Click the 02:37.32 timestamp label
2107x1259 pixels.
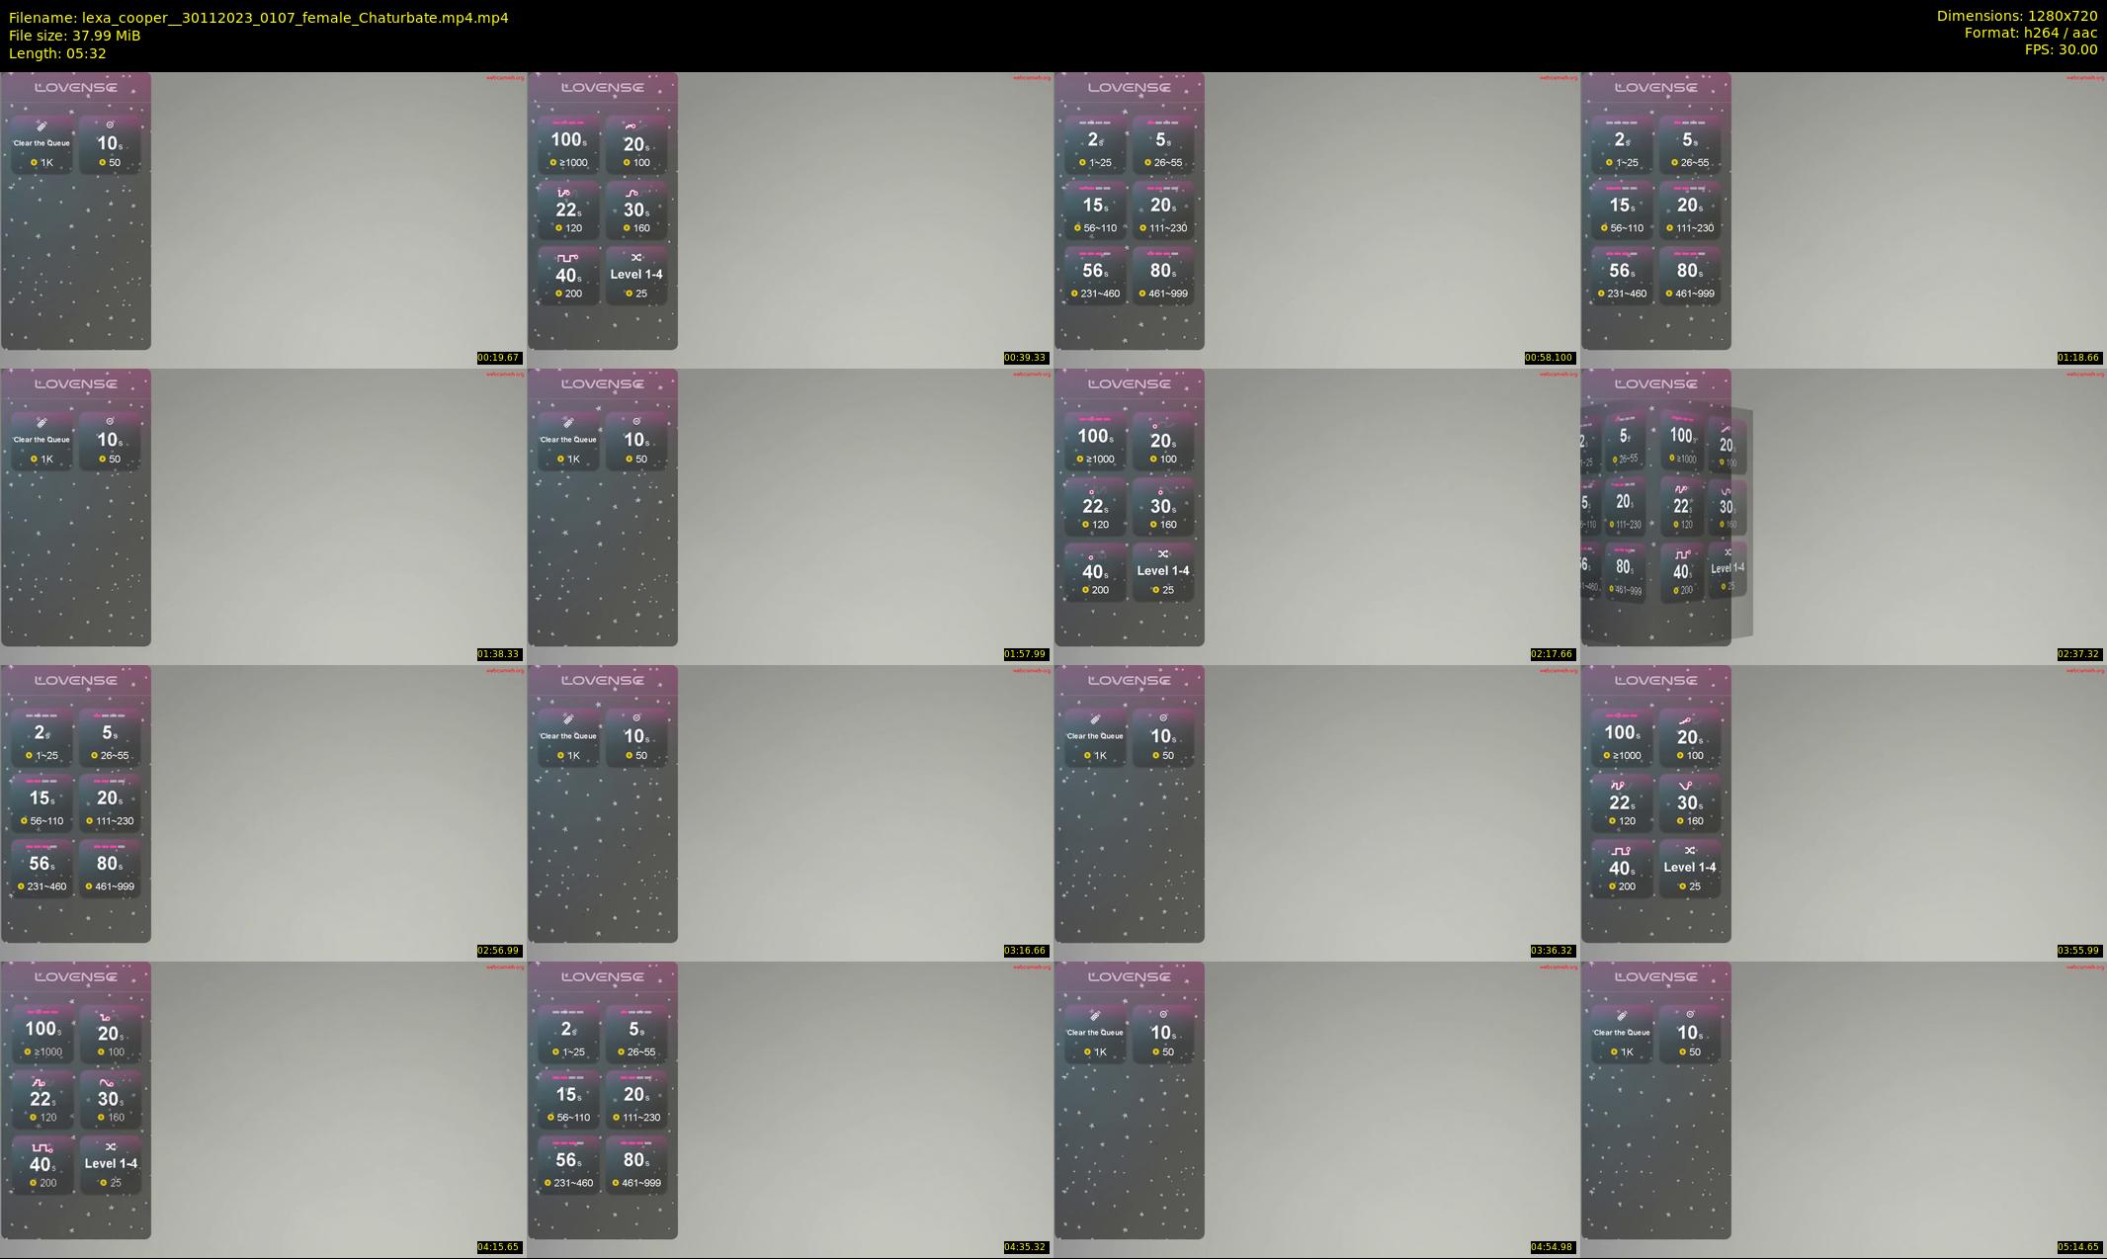pos(2078,654)
